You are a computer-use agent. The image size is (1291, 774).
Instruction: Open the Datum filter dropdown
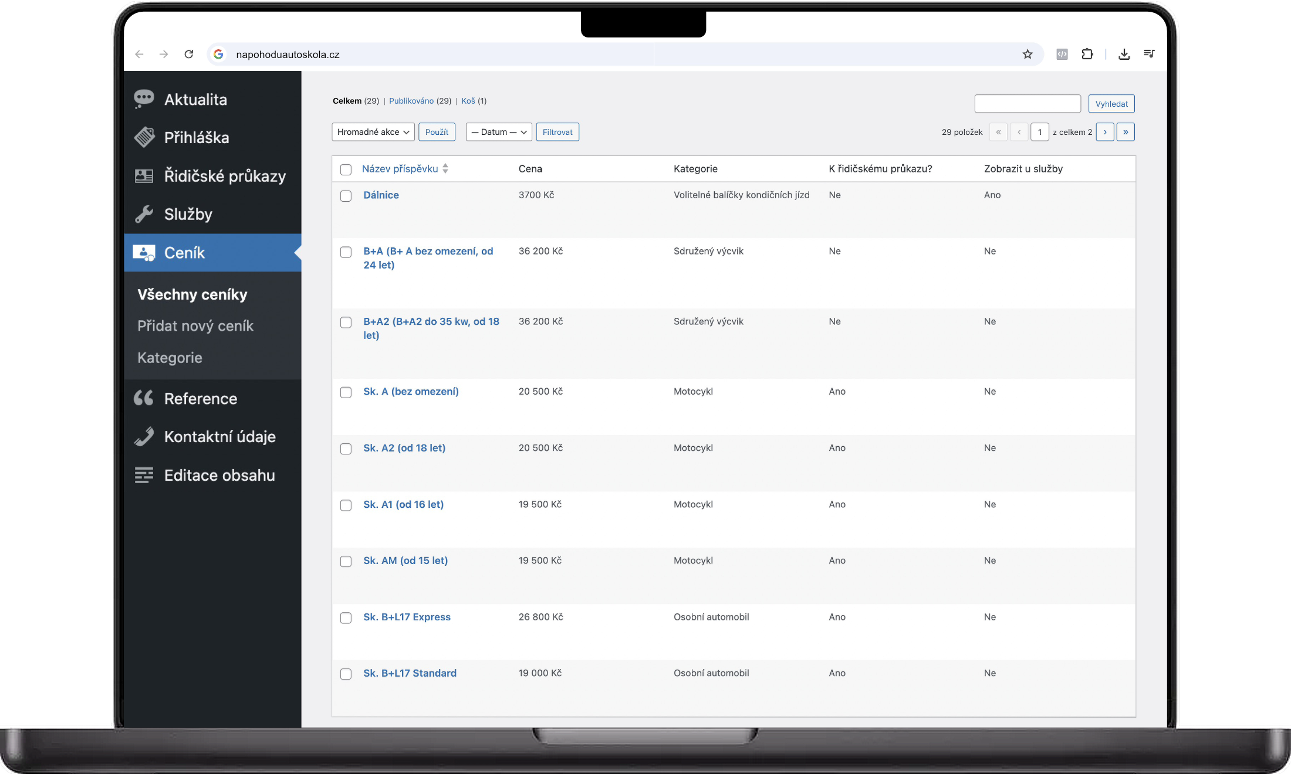499,132
